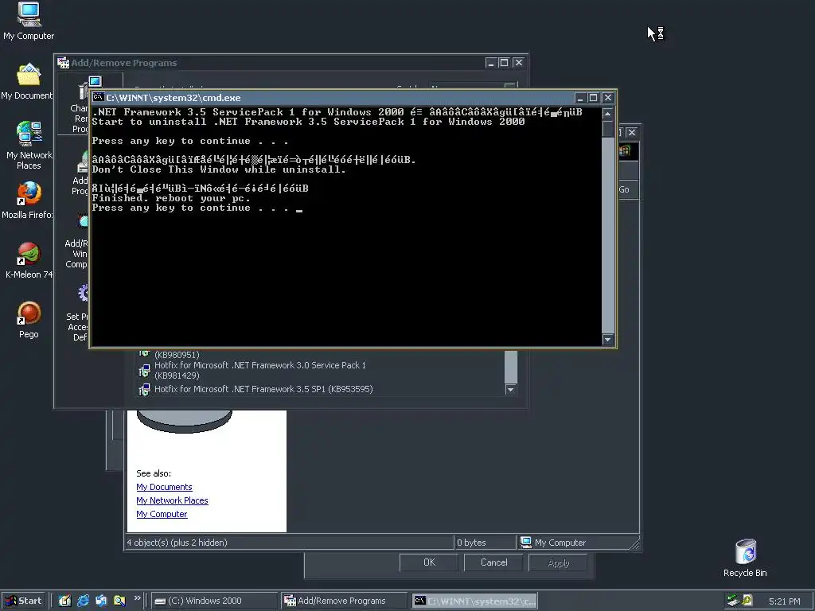This screenshot has width=815, height=611.
Task: Close the cmd.exe window
Action: [607, 98]
